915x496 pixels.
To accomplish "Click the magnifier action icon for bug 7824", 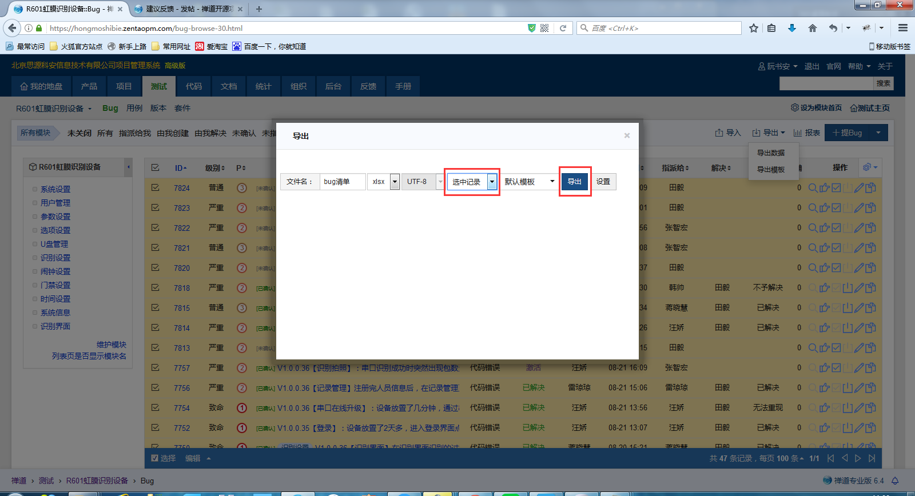I will (813, 188).
